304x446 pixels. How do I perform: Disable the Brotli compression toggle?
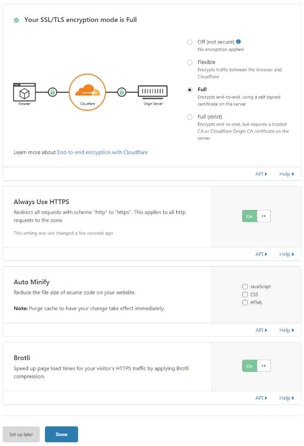tap(249, 366)
